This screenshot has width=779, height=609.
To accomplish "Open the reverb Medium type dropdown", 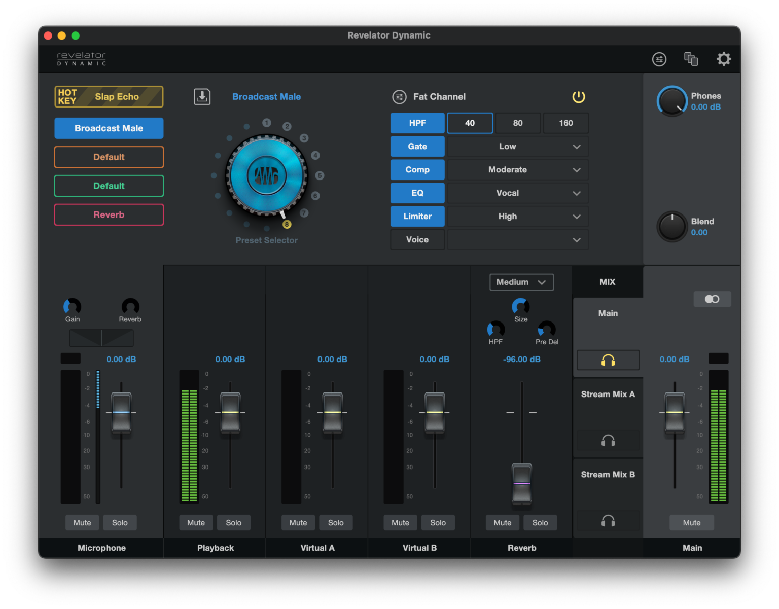I will [x=521, y=282].
